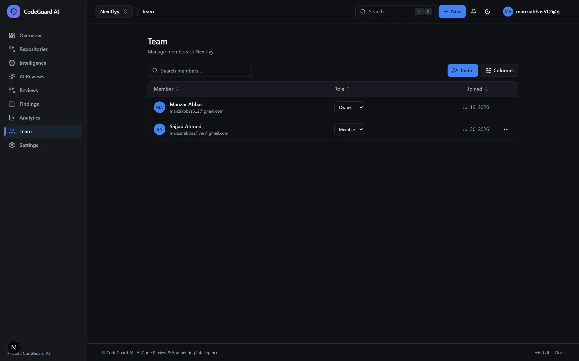Click the AI Reviews sparkle icon

[x=12, y=77]
